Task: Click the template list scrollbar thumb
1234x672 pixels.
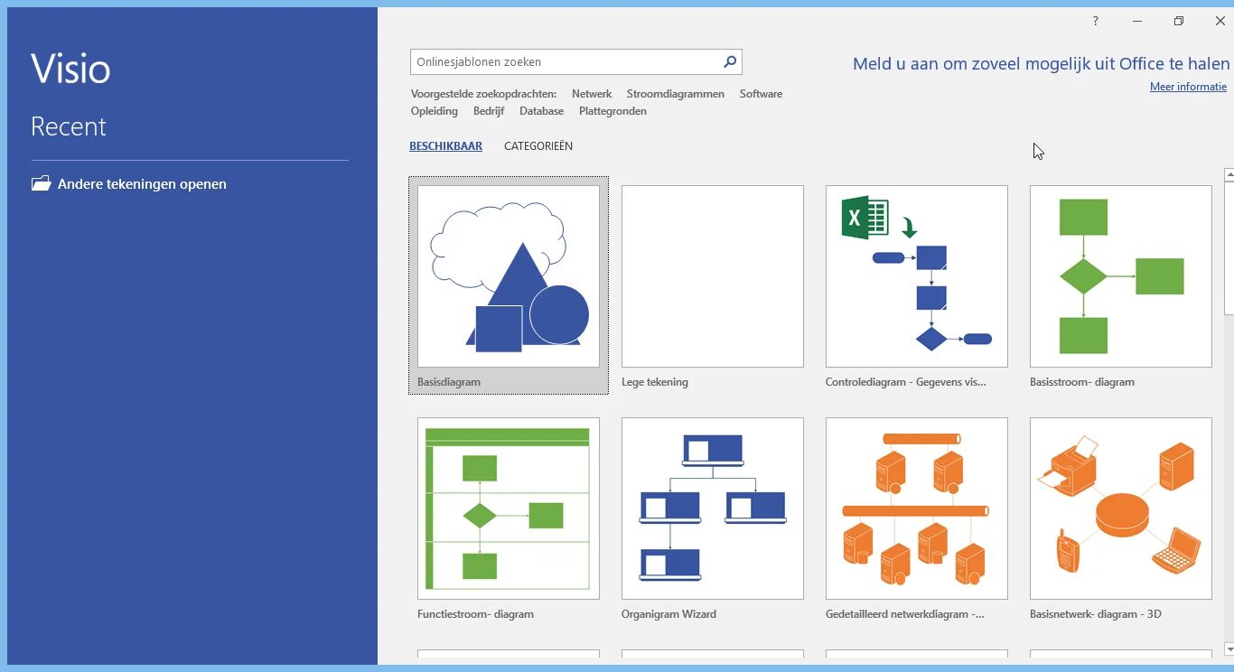Action: coord(1229,248)
